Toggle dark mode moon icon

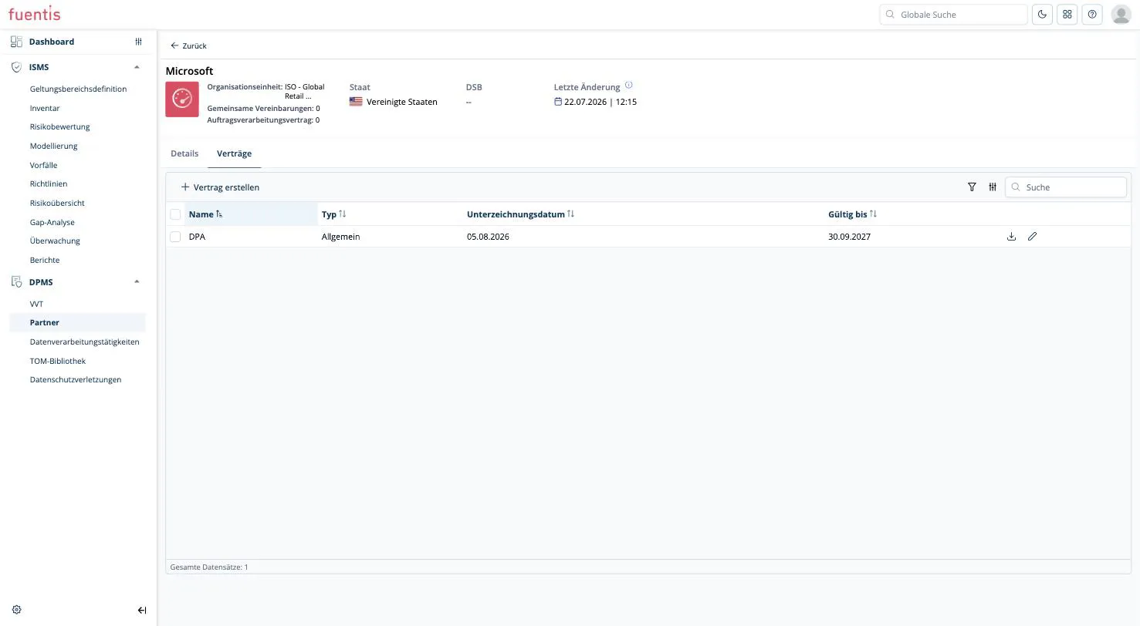pyautogui.click(x=1042, y=14)
